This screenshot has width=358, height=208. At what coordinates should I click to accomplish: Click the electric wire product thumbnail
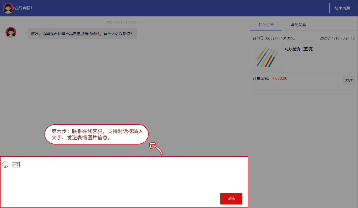[268, 57]
